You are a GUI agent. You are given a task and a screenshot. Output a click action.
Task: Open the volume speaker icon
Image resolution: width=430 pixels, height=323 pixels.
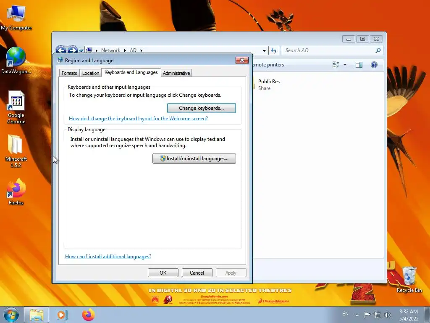(x=387, y=315)
